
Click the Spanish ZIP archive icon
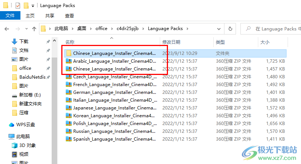click(x=68, y=139)
